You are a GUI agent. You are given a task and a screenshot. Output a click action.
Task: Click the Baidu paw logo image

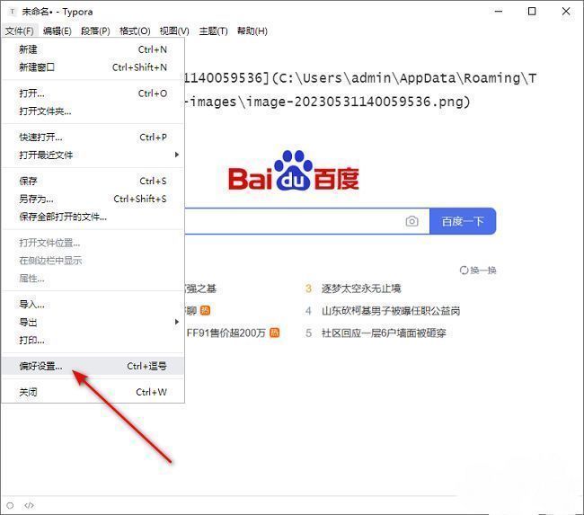coord(293,171)
